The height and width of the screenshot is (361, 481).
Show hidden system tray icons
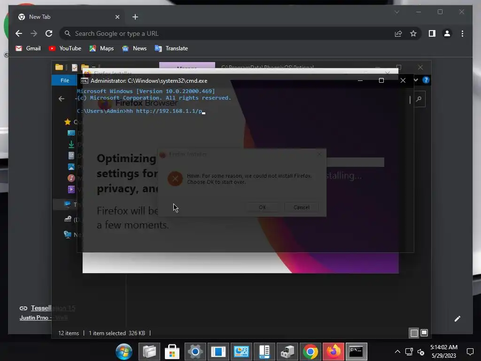397,352
